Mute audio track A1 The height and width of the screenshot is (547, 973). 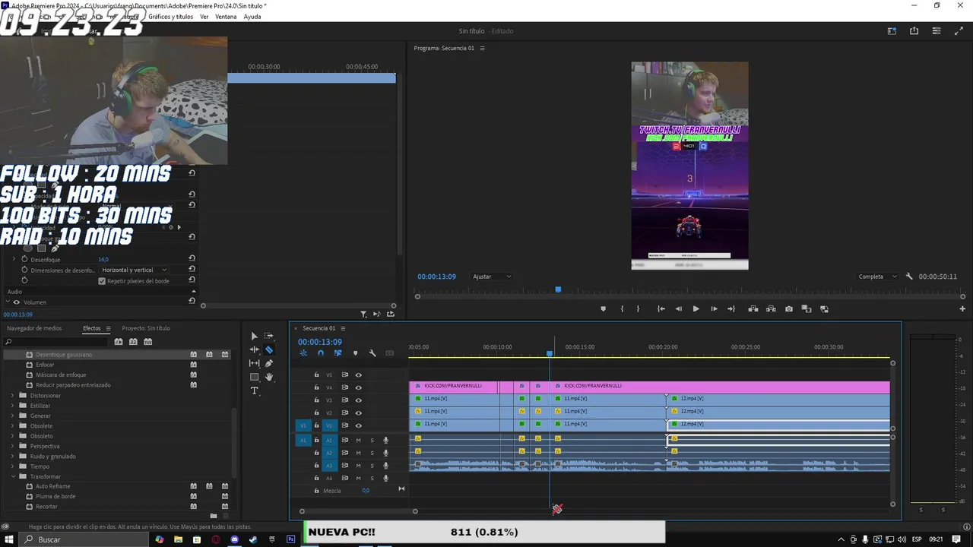358,440
